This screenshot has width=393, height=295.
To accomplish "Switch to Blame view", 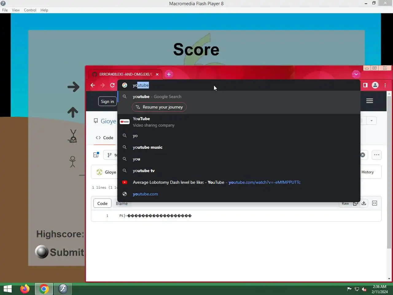I will (122, 203).
